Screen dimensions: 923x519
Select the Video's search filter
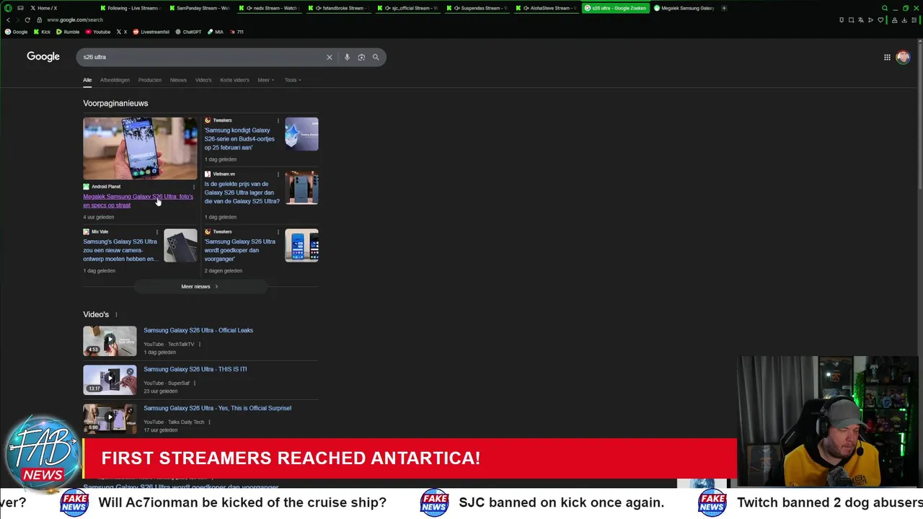point(203,80)
